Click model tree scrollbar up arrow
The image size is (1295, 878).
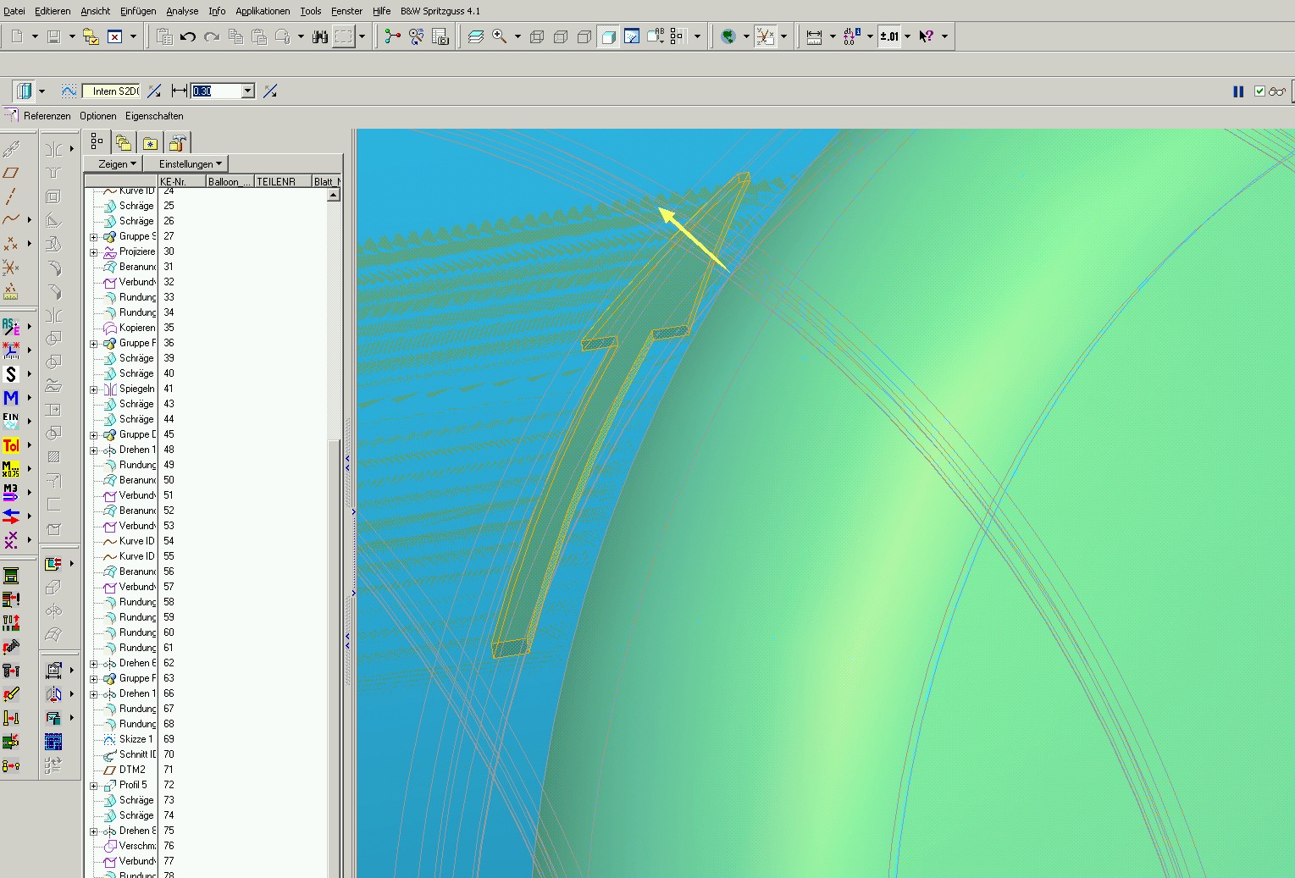(334, 195)
